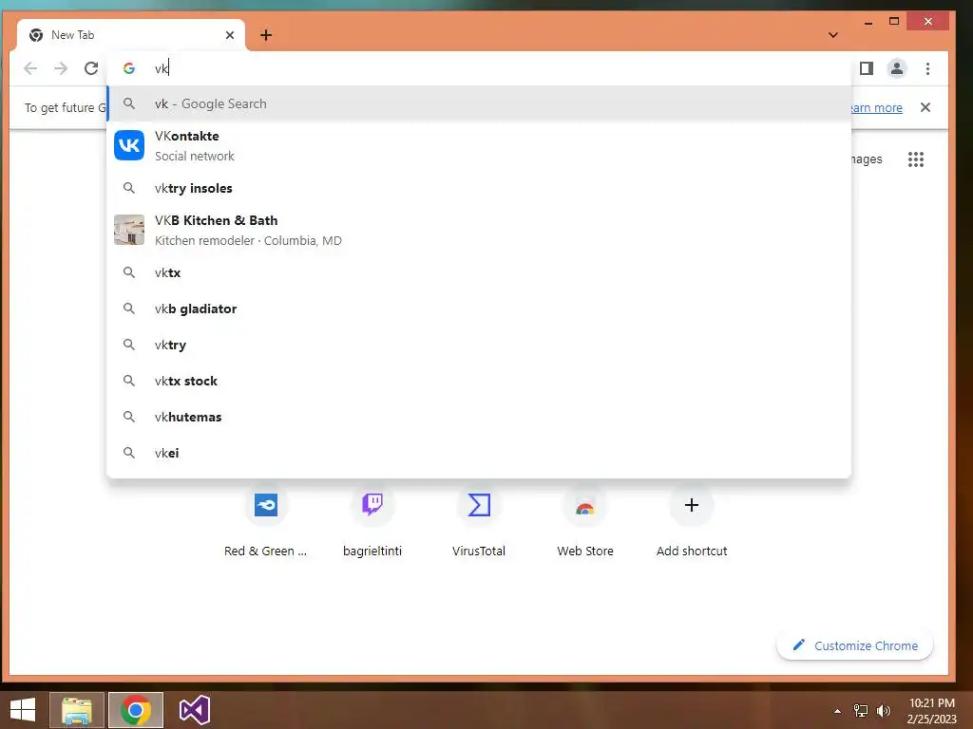Click the VKB Kitchen & Bath thumbnail

click(x=129, y=230)
